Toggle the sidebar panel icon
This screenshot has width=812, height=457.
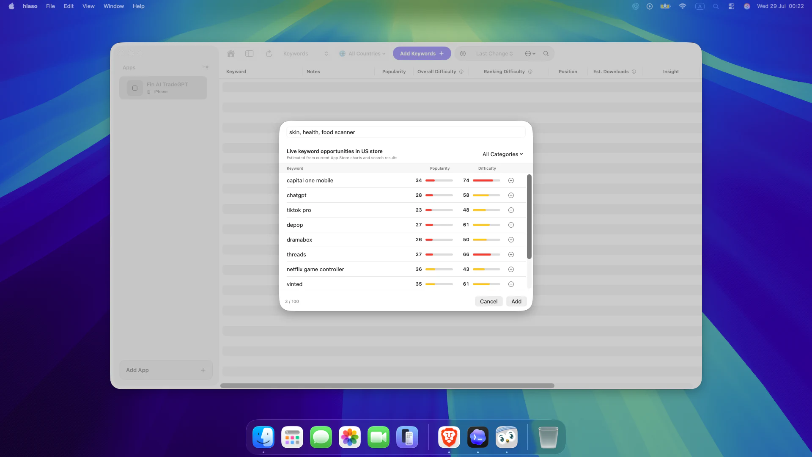click(x=250, y=54)
